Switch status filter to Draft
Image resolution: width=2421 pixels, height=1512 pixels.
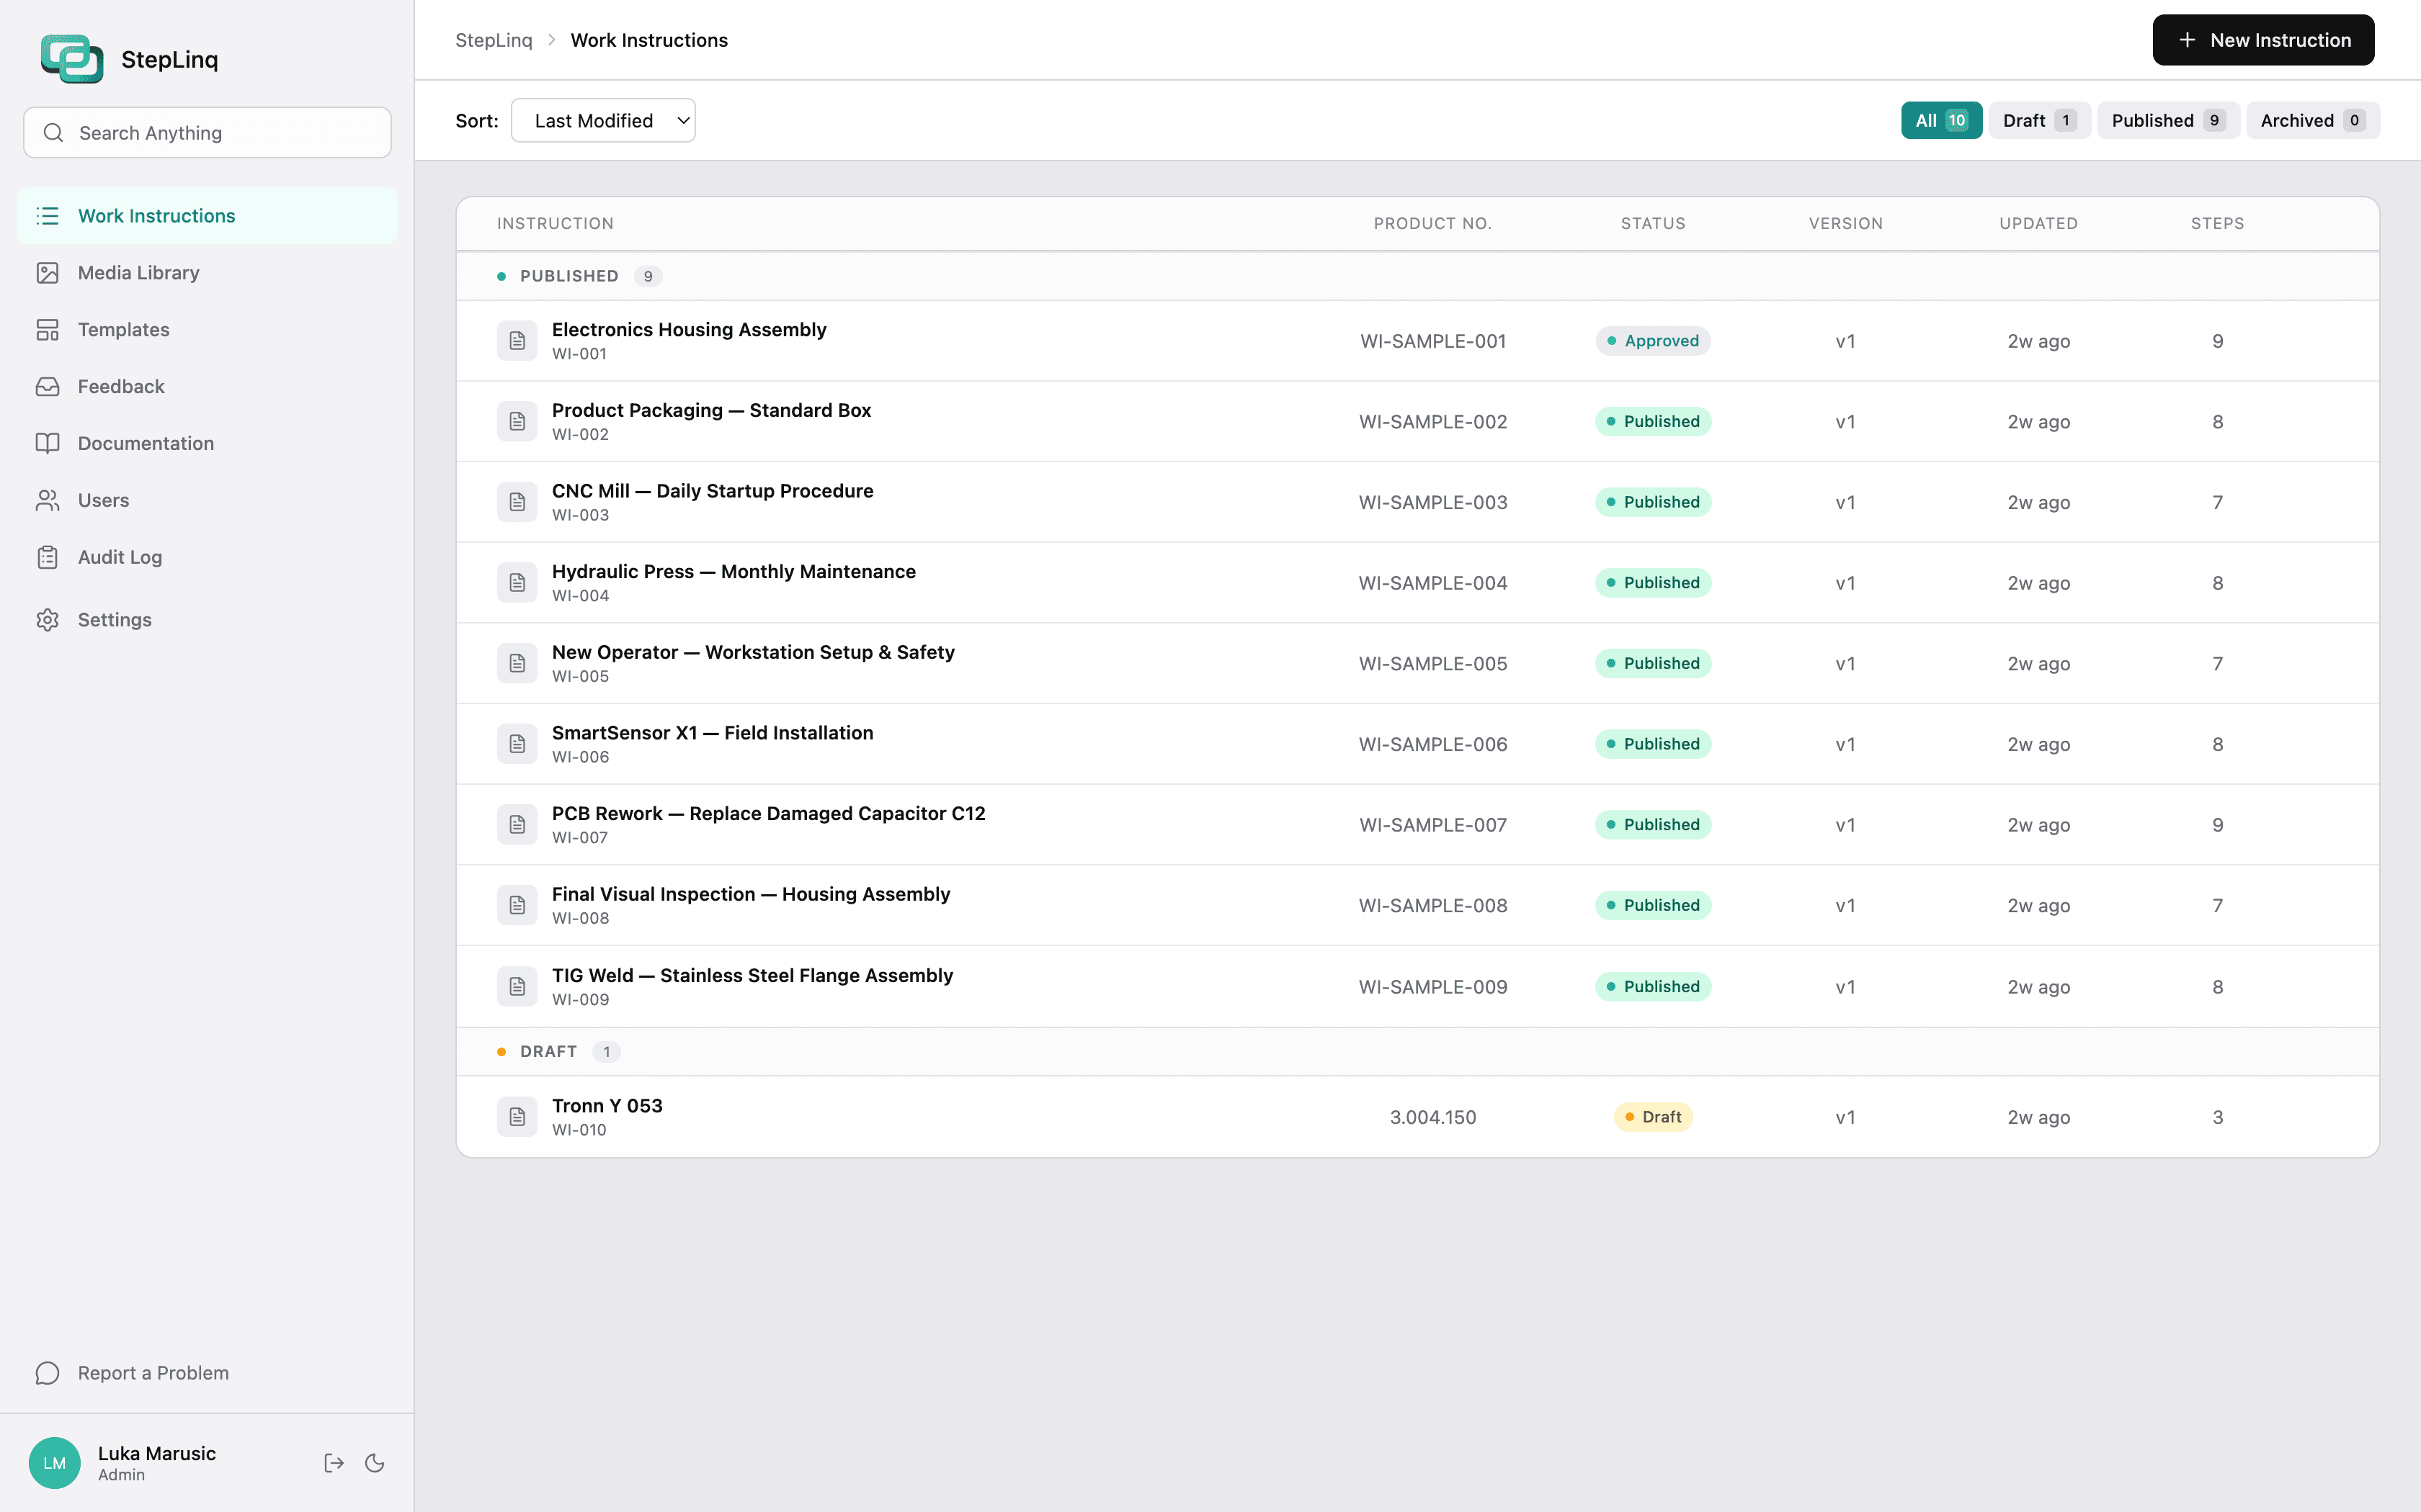(2038, 120)
